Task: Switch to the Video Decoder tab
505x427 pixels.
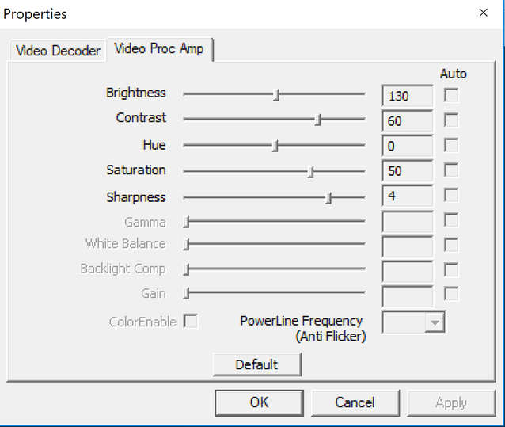Action: click(x=57, y=51)
